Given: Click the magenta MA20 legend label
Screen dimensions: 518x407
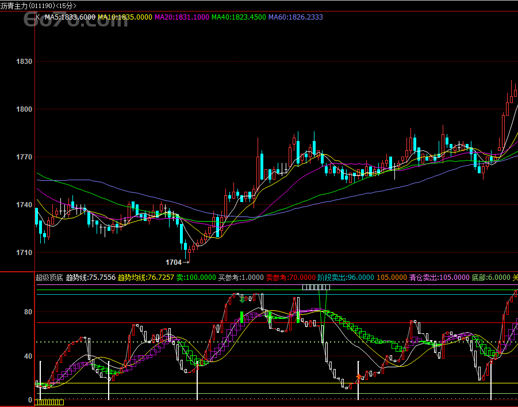Looking at the screenshot, I should point(182,17).
